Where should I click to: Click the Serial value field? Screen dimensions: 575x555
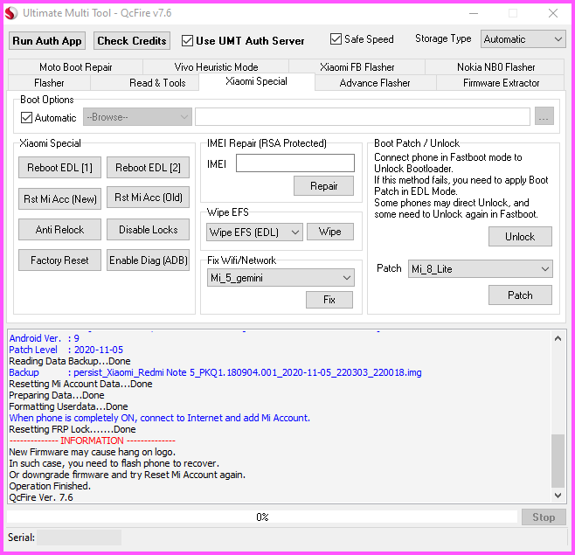pyautogui.click(x=79, y=538)
